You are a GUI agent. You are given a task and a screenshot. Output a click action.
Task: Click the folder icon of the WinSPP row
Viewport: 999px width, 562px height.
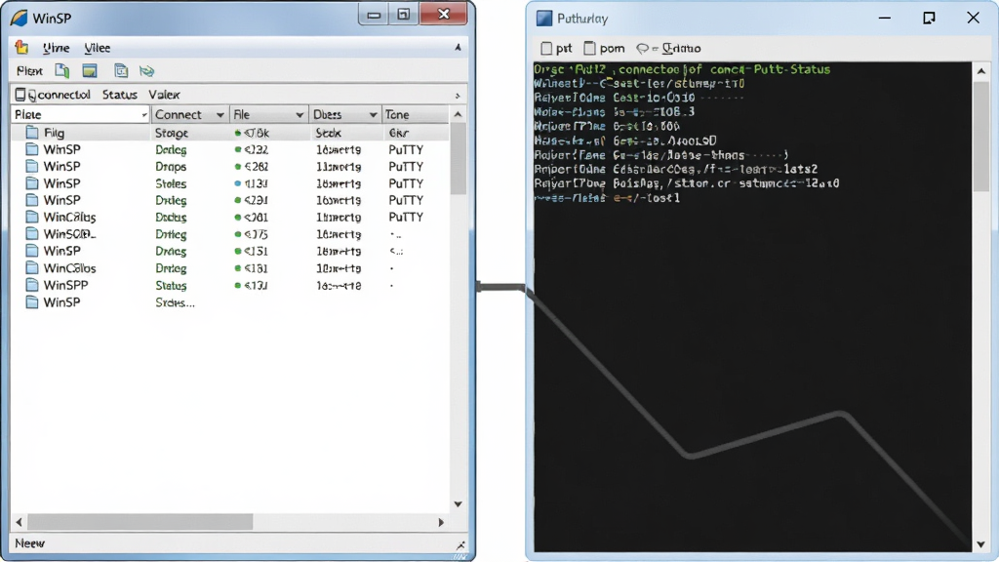point(32,285)
